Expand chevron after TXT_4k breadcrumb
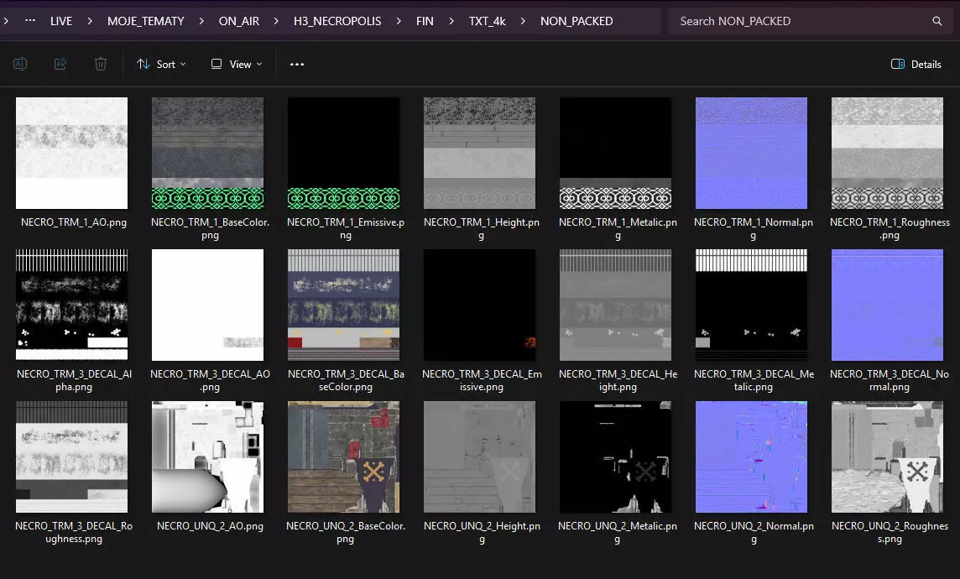Image resolution: width=960 pixels, height=579 pixels. click(523, 21)
